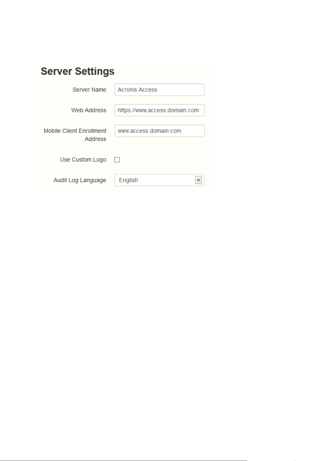Click the Server Name input field

tap(159, 90)
